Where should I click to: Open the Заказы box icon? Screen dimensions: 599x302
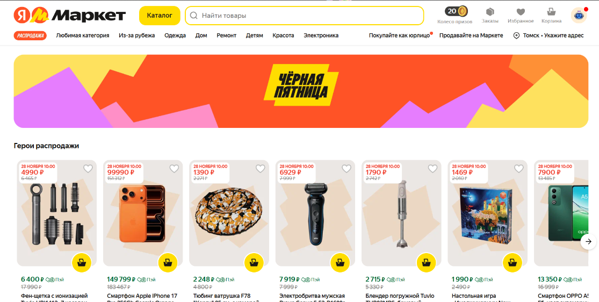[x=490, y=12]
